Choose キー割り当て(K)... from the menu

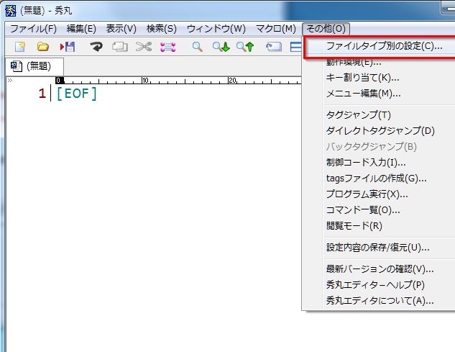362,78
